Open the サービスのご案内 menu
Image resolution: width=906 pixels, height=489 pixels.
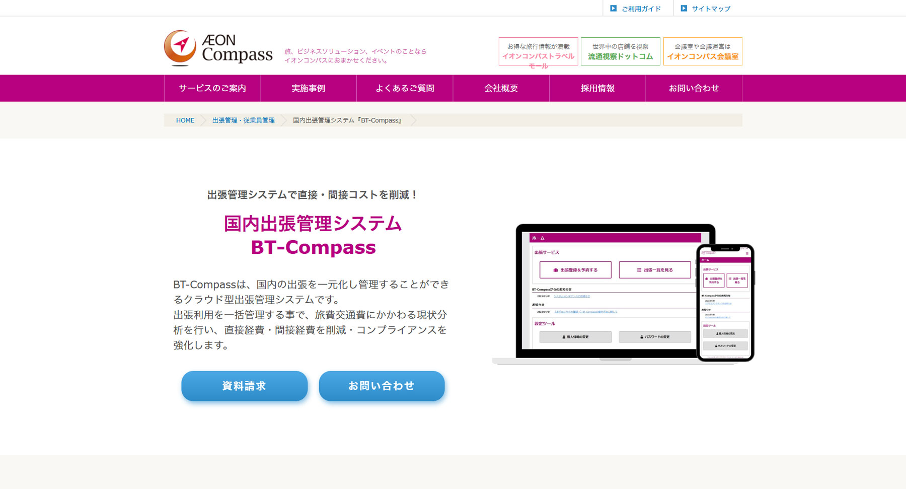[212, 88]
